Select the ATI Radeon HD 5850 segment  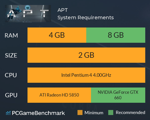[x=59, y=95]
